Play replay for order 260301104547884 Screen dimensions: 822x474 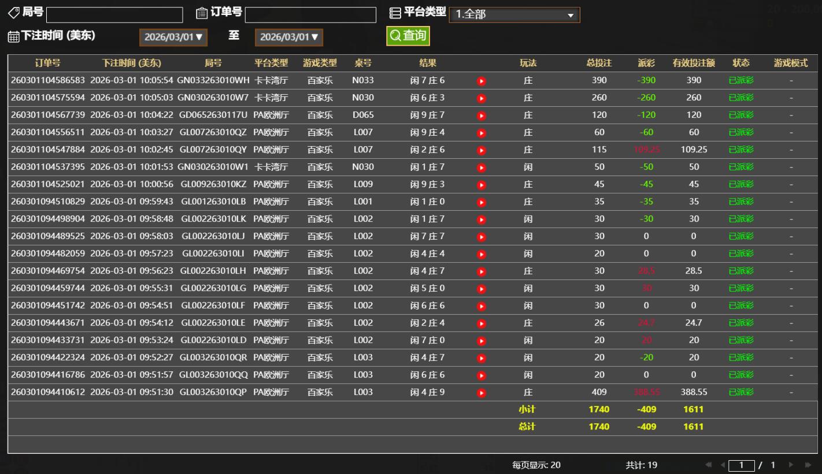pos(482,150)
